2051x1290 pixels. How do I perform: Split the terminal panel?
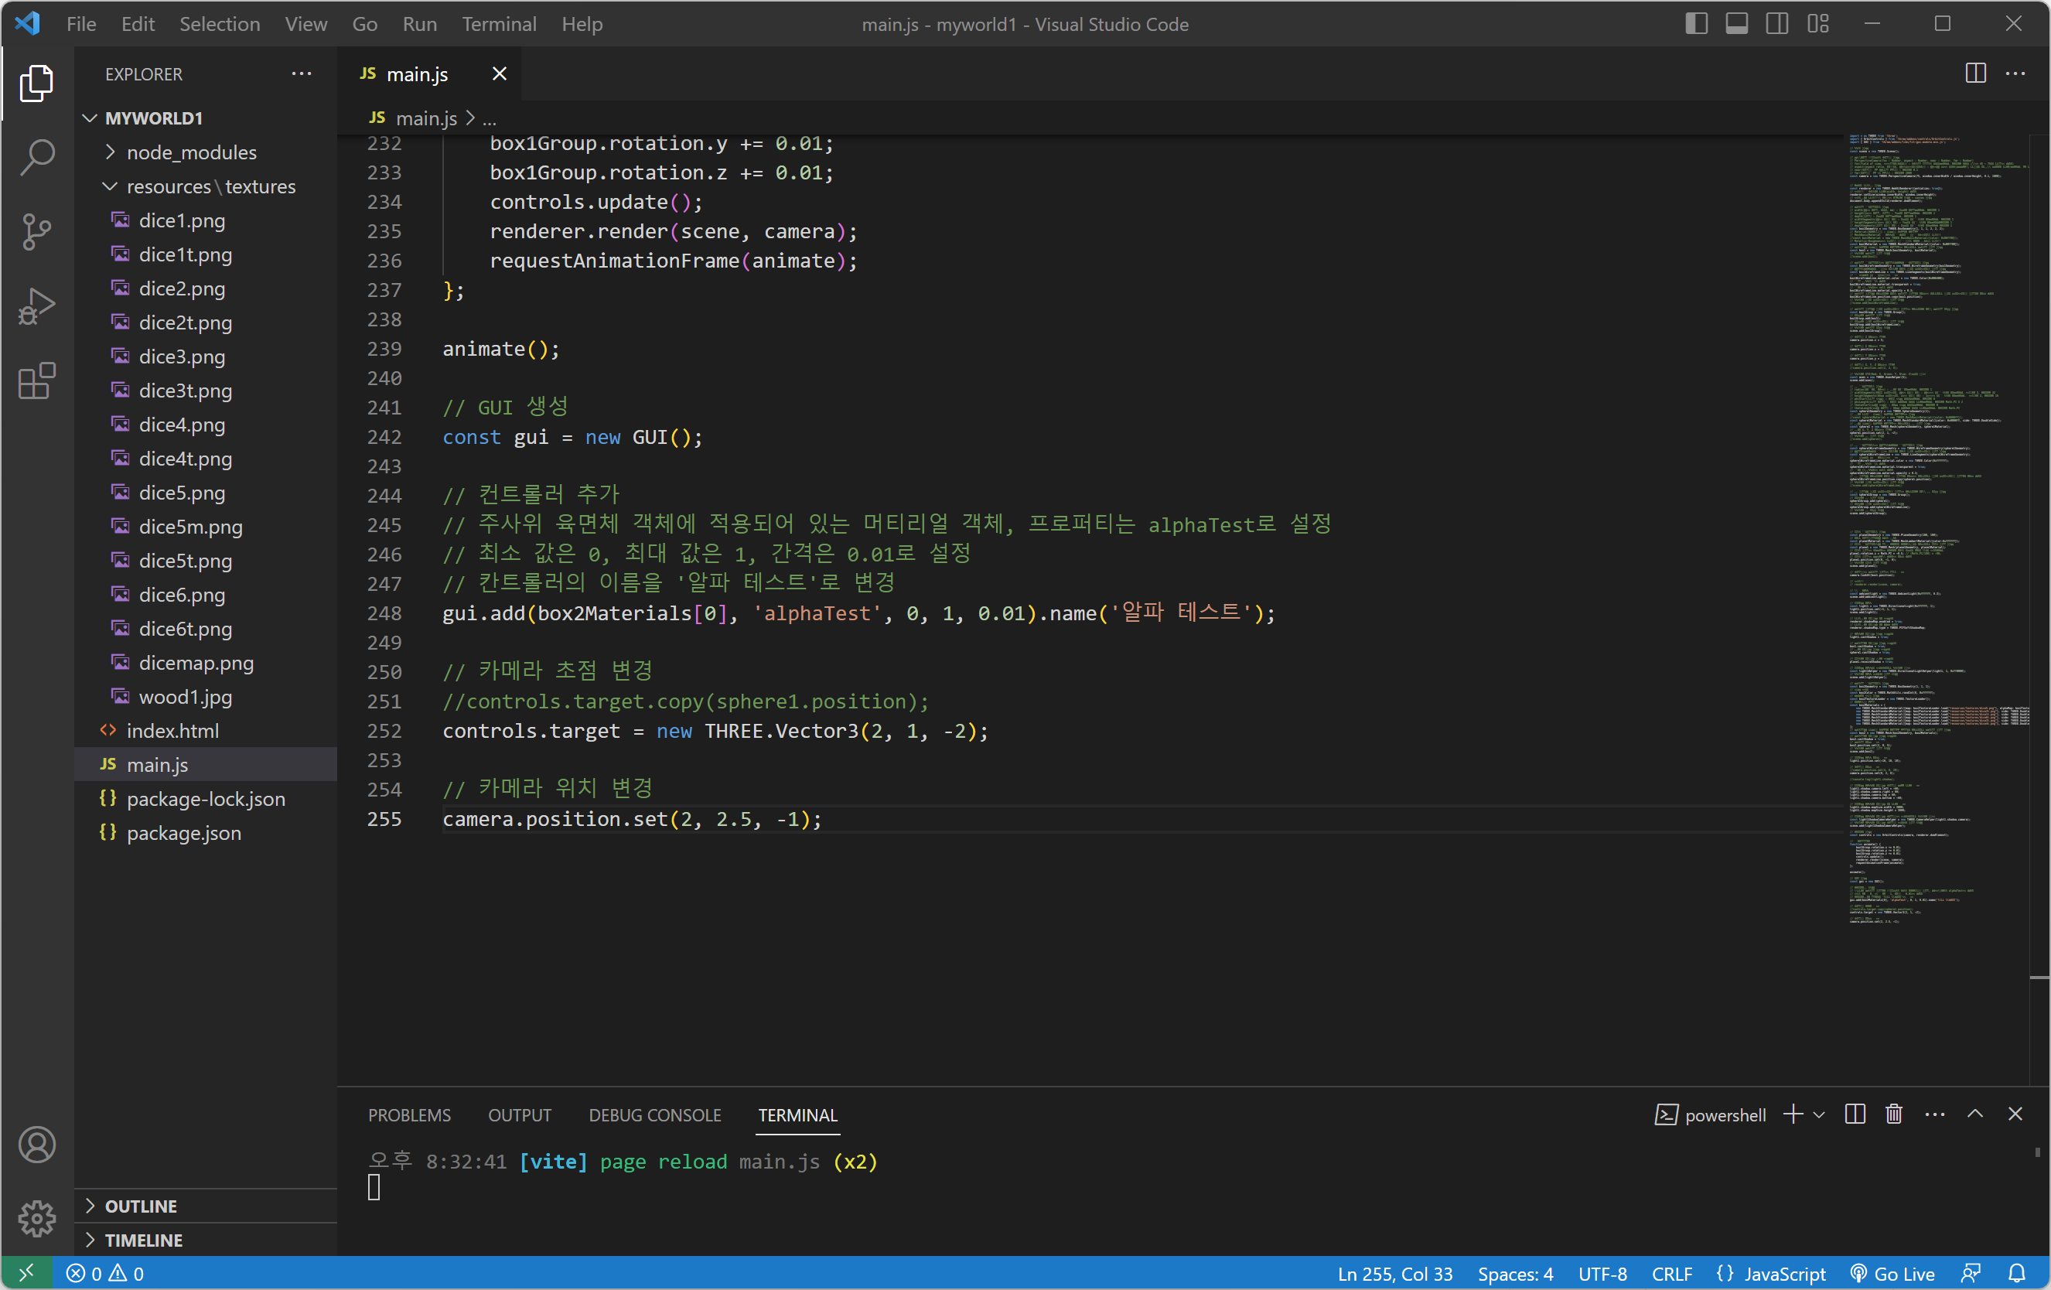(1855, 1114)
